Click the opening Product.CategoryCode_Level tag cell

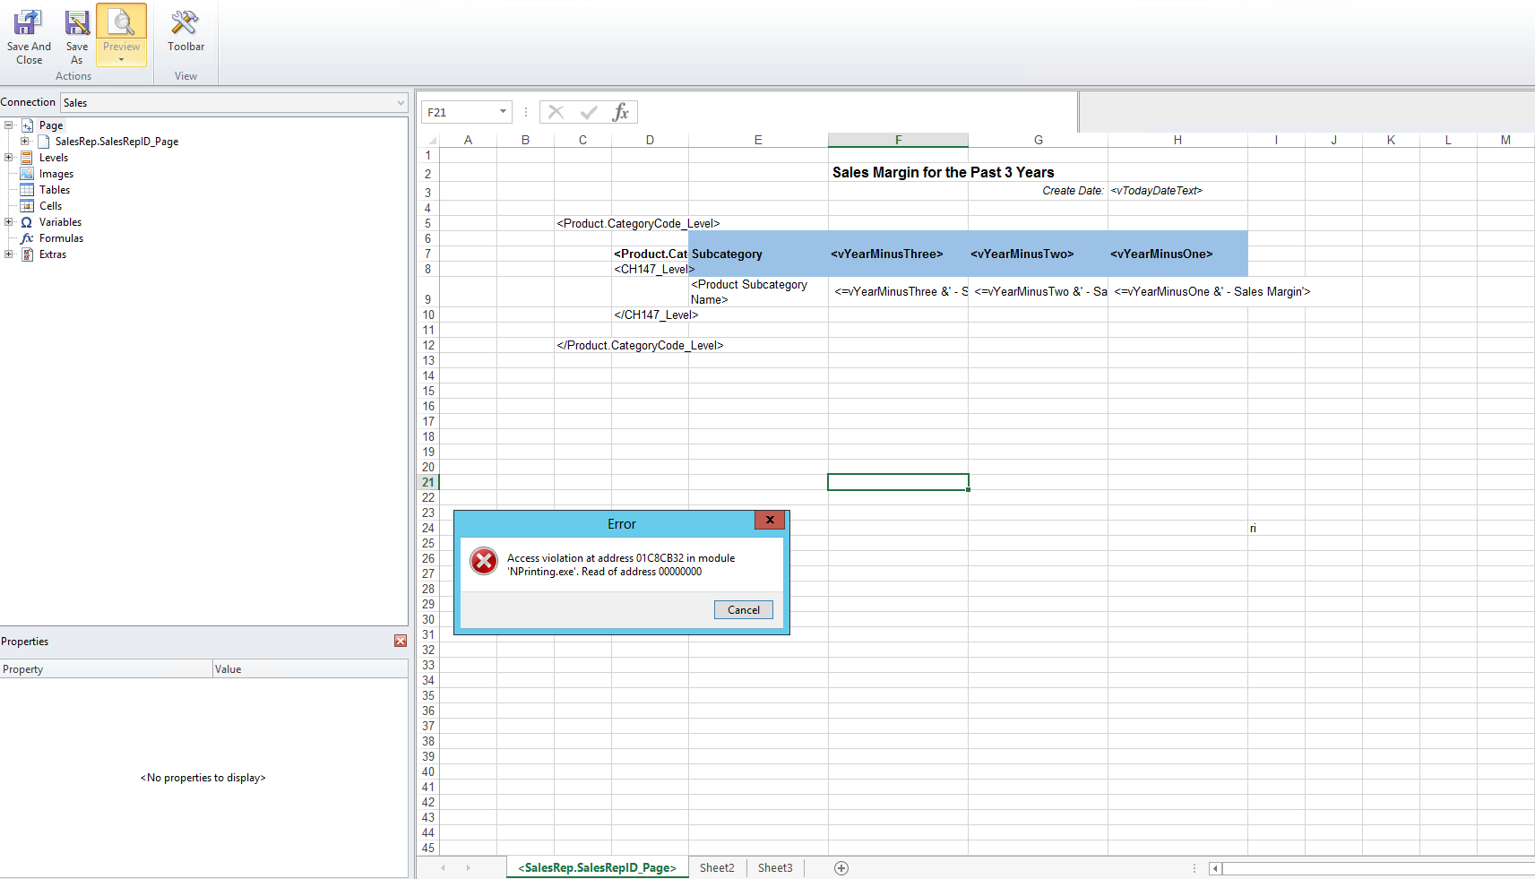[638, 223]
